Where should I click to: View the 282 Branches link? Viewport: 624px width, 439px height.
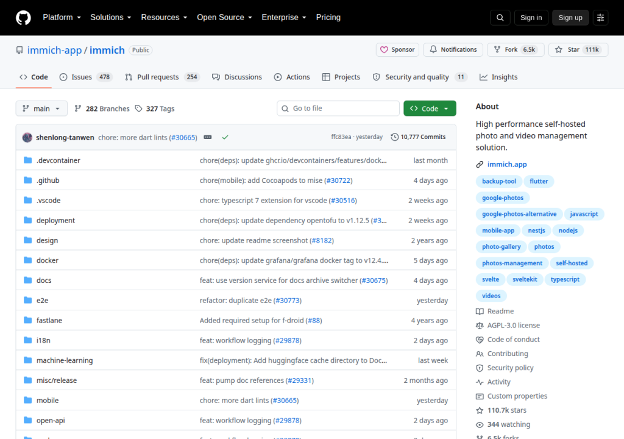pos(102,109)
